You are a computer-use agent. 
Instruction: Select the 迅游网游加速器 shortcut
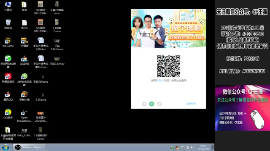(8, 62)
